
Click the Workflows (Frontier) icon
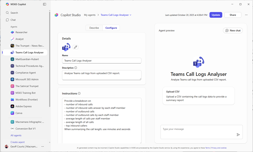point(12,100)
